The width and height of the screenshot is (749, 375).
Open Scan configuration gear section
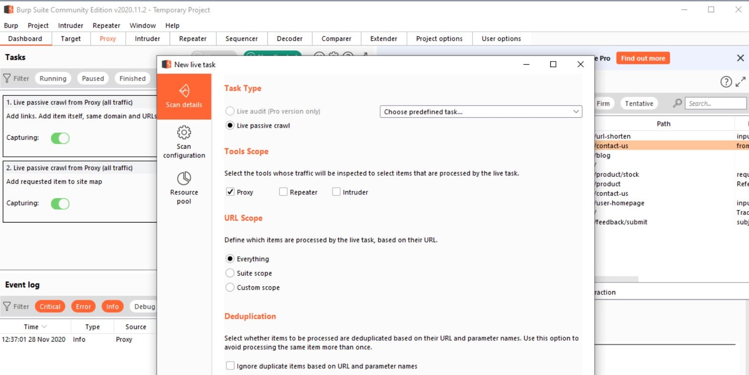pos(184,142)
